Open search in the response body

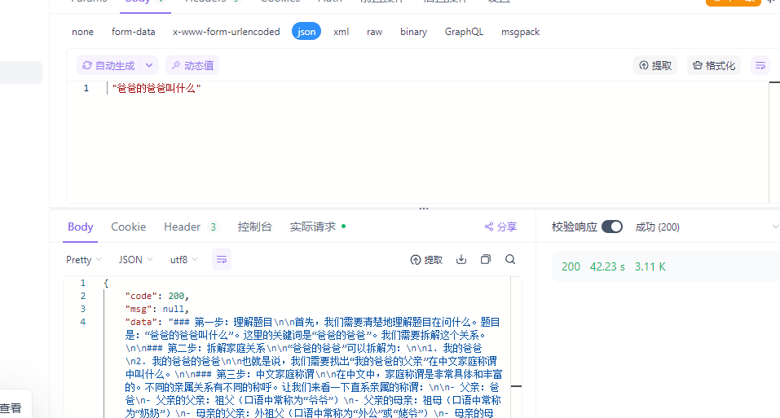tap(510, 259)
